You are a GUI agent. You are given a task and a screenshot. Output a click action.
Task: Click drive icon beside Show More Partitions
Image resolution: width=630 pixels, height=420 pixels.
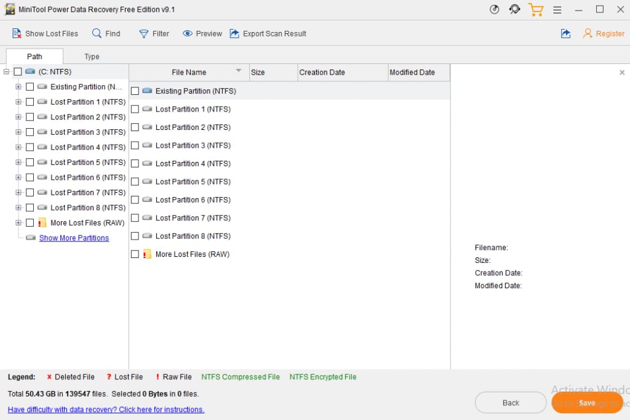click(x=31, y=238)
